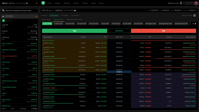Click the green rupee logo icon
Screen dimensions: 199x112
pyautogui.click(x=43, y=3)
